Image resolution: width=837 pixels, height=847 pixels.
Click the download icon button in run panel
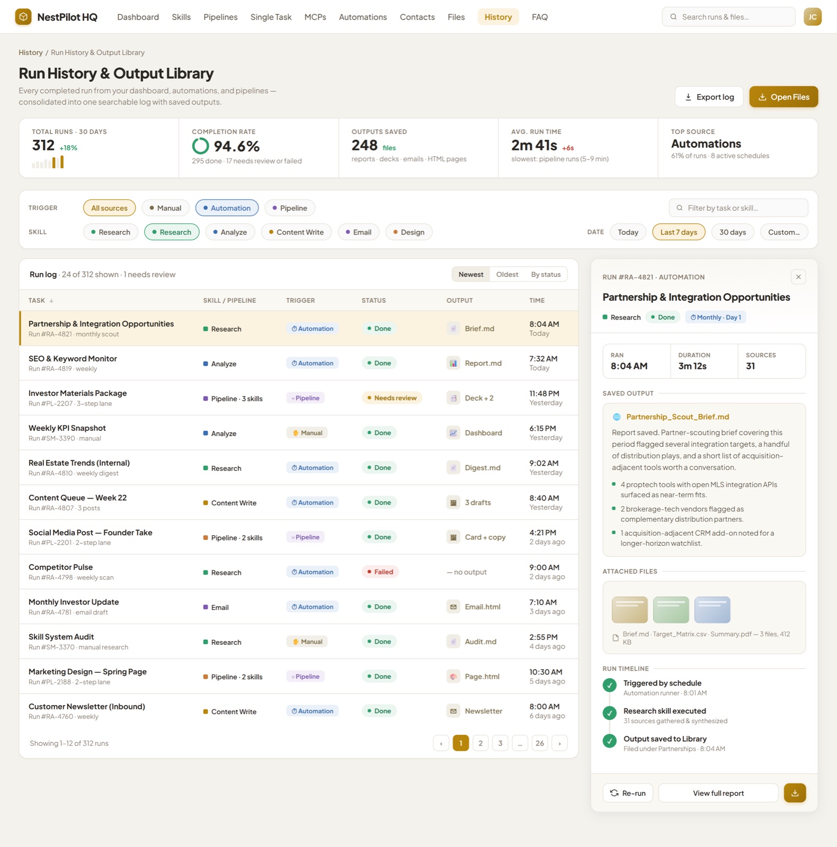tap(795, 793)
